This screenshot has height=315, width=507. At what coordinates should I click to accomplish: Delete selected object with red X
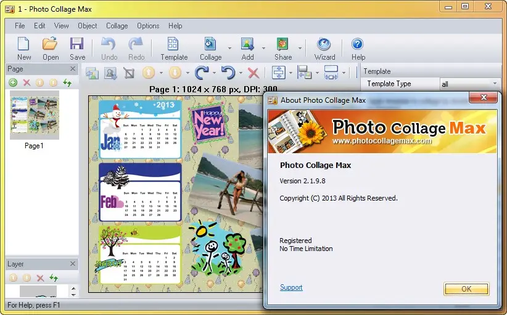253,73
